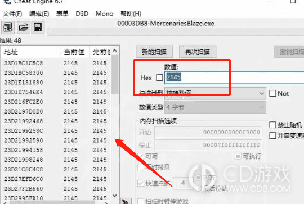304x204 pixels.
Task: Open the 扫描类型 dropdown
Action: point(215,94)
